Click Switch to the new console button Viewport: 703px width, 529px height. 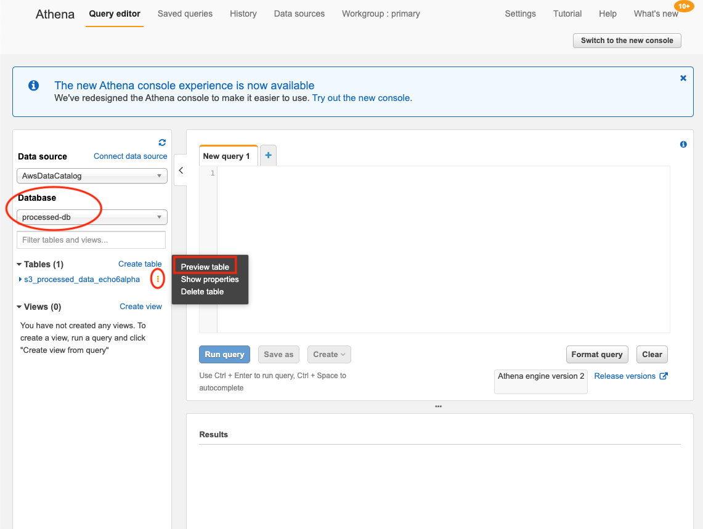point(627,41)
